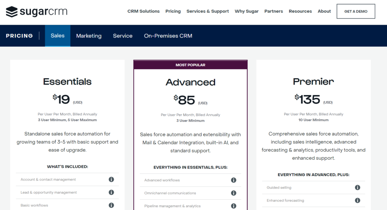387x210 pixels.
Task: Click the Essentials plan heading
Action: (67, 82)
